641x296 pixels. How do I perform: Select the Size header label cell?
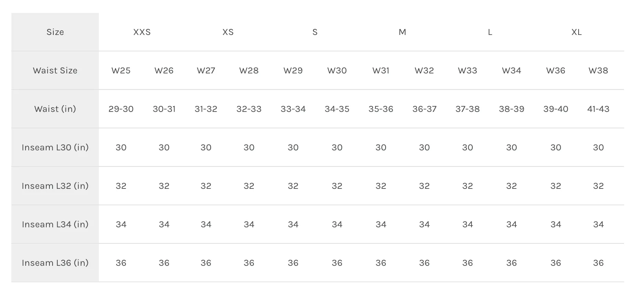click(x=55, y=32)
